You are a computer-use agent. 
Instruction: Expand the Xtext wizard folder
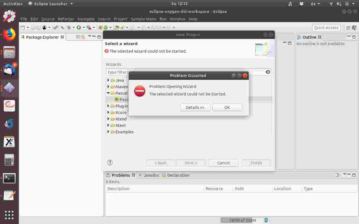click(x=108, y=125)
